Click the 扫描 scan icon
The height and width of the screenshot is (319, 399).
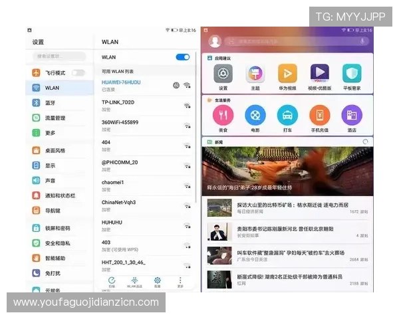112,282
